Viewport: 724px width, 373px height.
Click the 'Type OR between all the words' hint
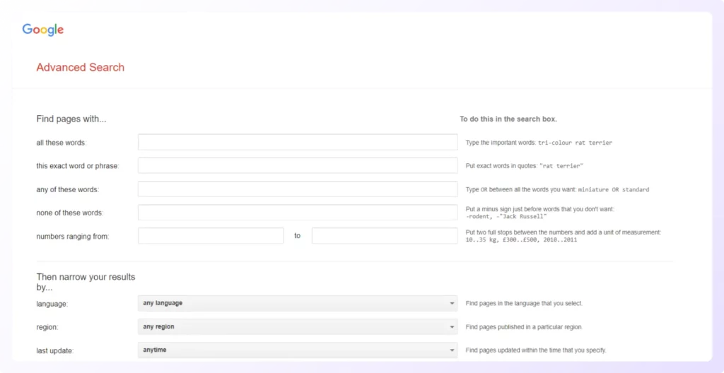point(557,189)
